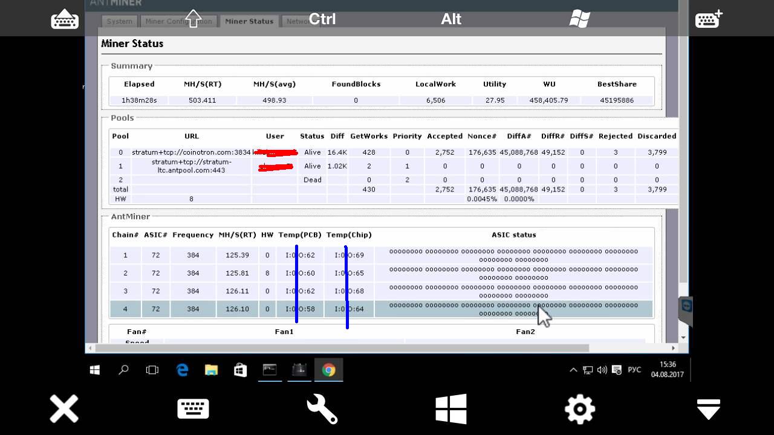Viewport: 774px width, 435px height.
Task: Switch to Google Chrome in the taskbar
Action: [x=328, y=370]
